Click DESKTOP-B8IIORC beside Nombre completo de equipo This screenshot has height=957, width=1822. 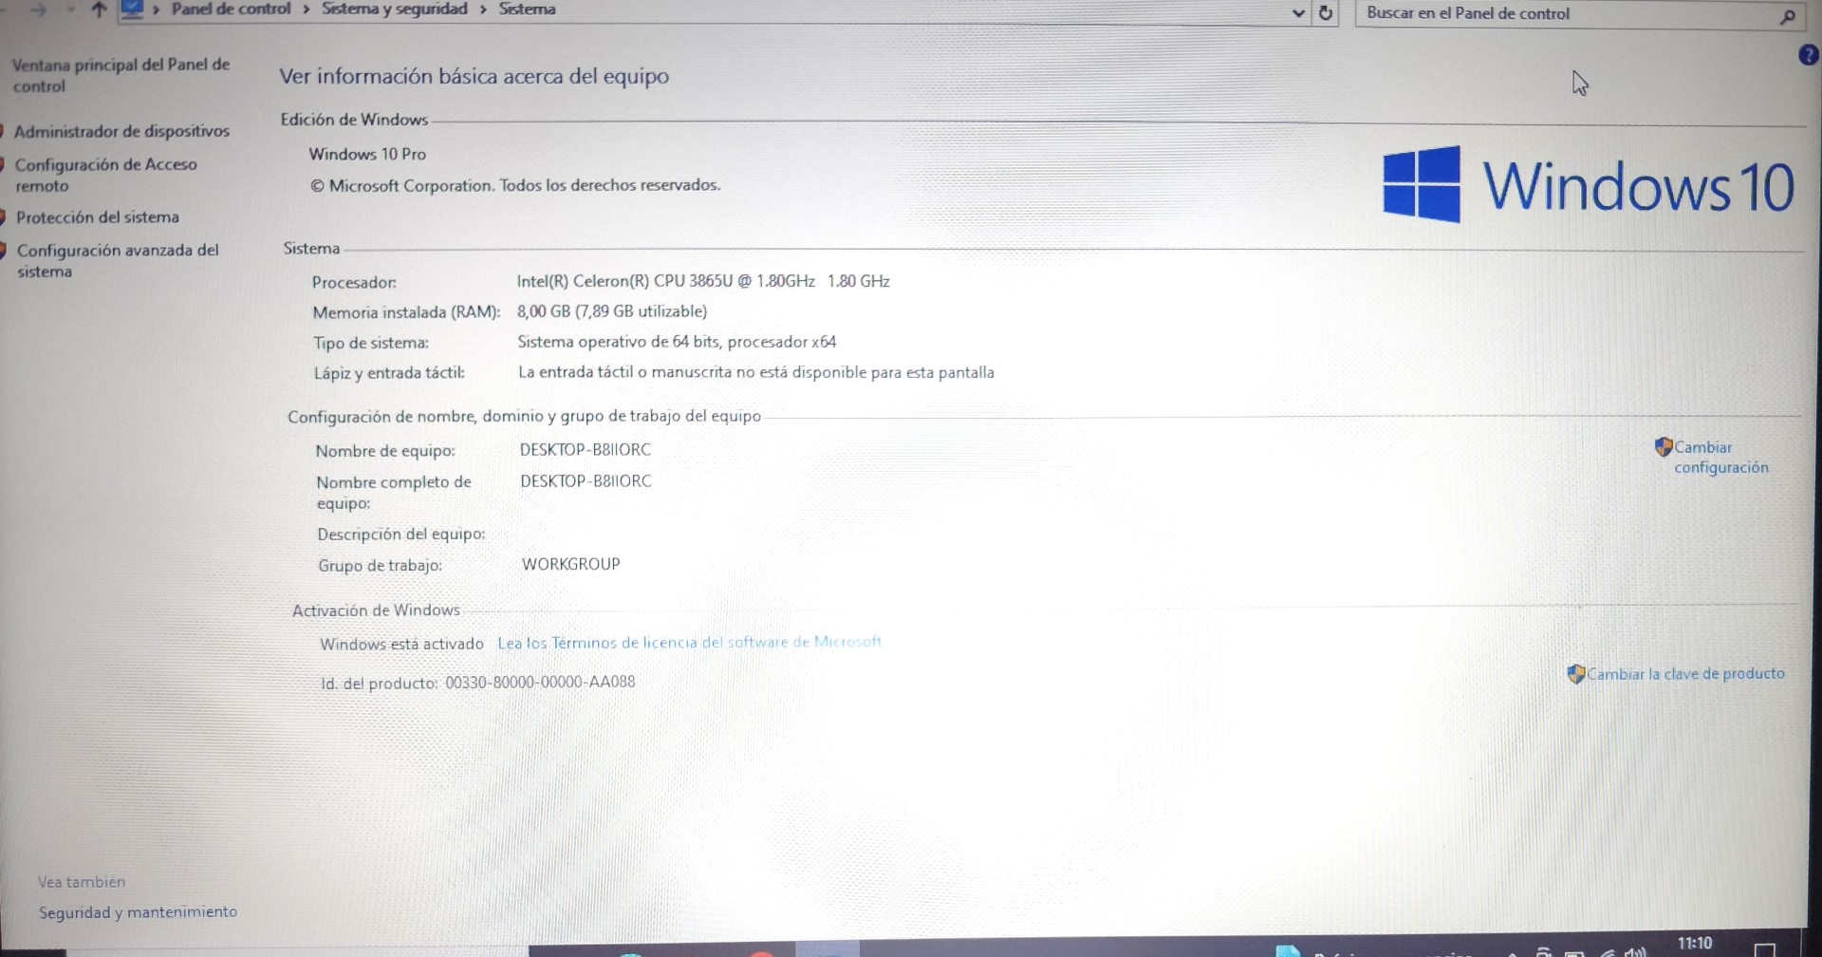pos(586,481)
